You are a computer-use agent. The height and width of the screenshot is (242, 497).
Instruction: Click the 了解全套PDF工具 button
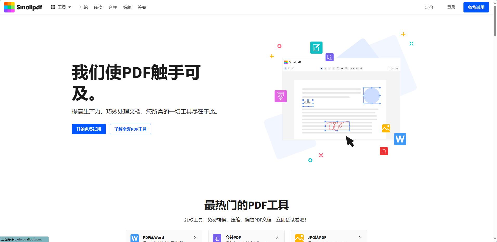(x=130, y=129)
